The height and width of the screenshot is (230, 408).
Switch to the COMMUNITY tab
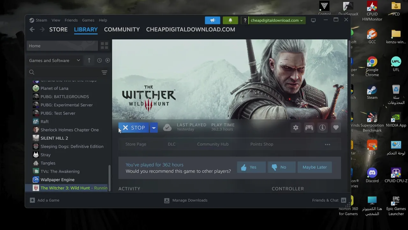point(122,29)
